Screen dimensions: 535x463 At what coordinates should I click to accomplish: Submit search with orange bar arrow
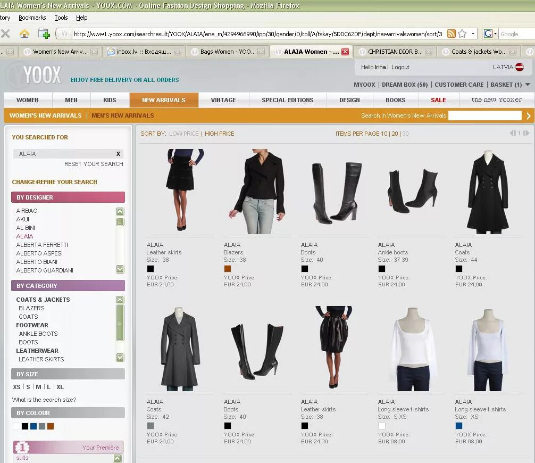click(x=529, y=116)
